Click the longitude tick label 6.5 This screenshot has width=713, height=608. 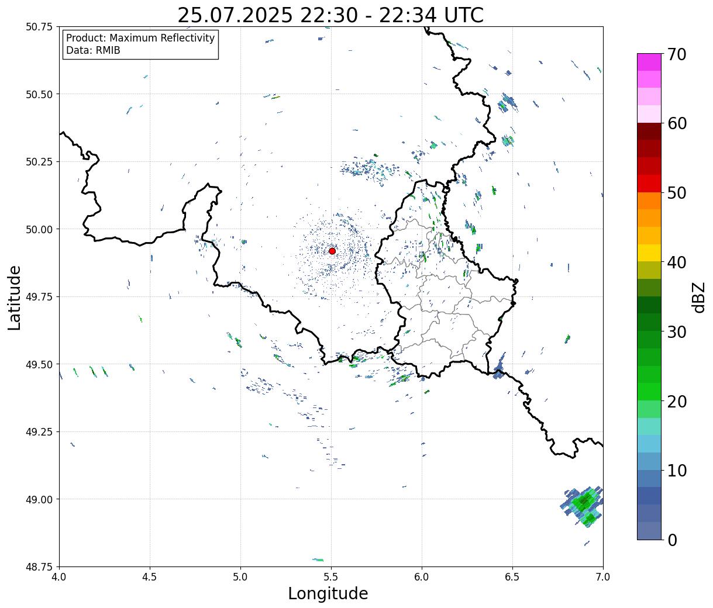[512, 577]
